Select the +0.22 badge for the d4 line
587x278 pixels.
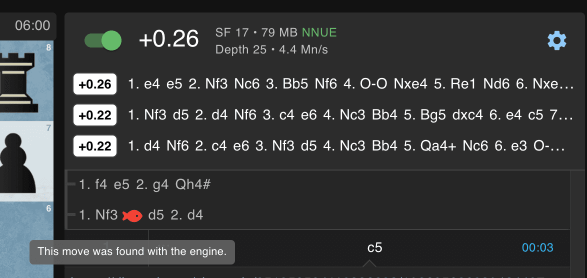coord(95,147)
